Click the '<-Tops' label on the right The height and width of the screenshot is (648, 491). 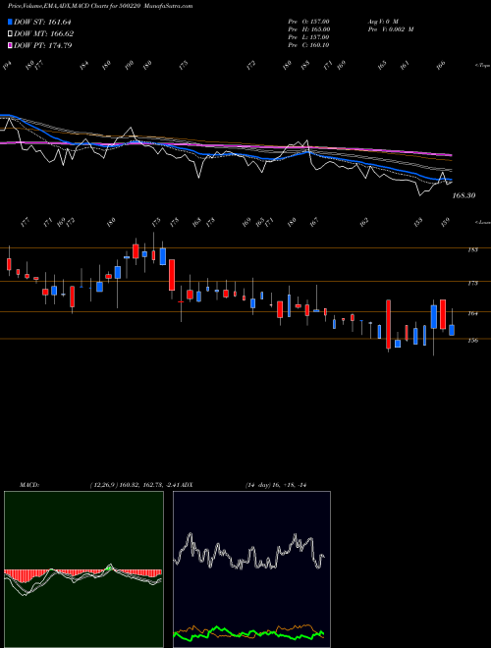click(482, 66)
